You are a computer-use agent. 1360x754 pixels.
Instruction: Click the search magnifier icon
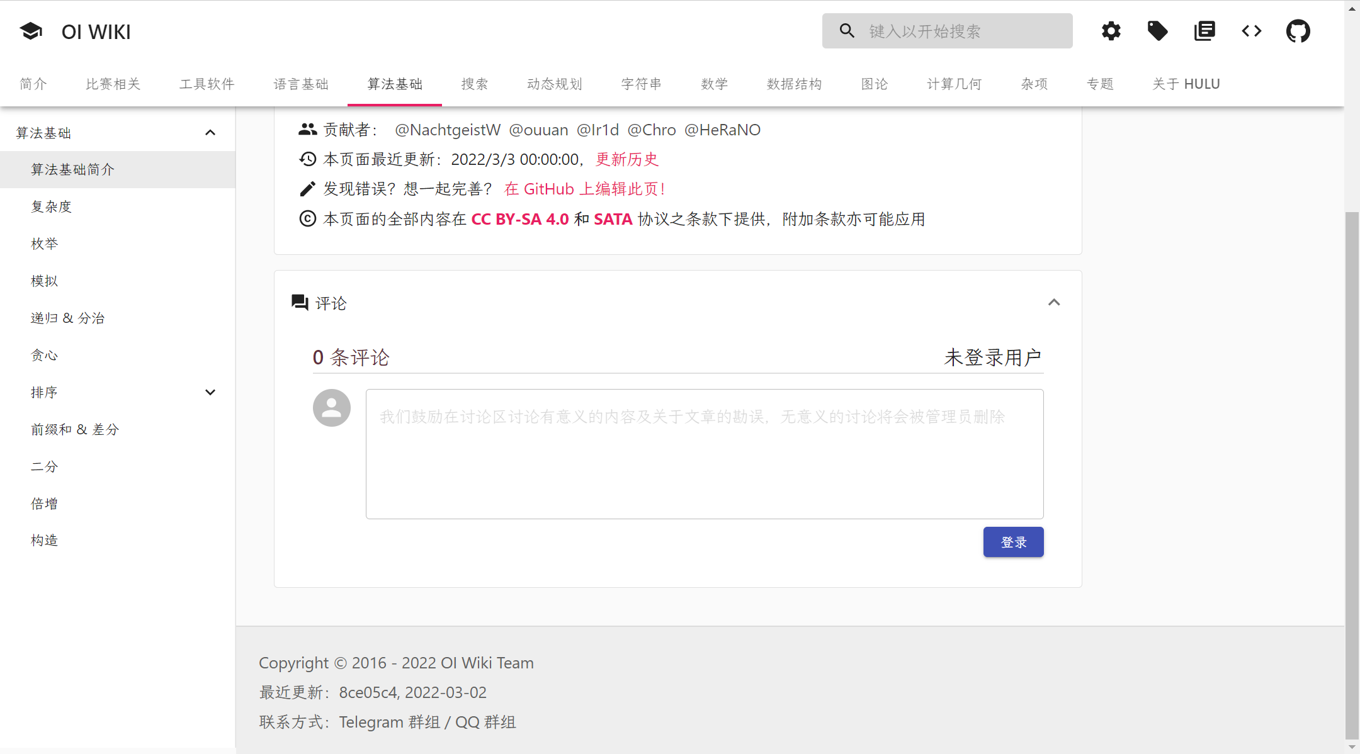point(846,30)
